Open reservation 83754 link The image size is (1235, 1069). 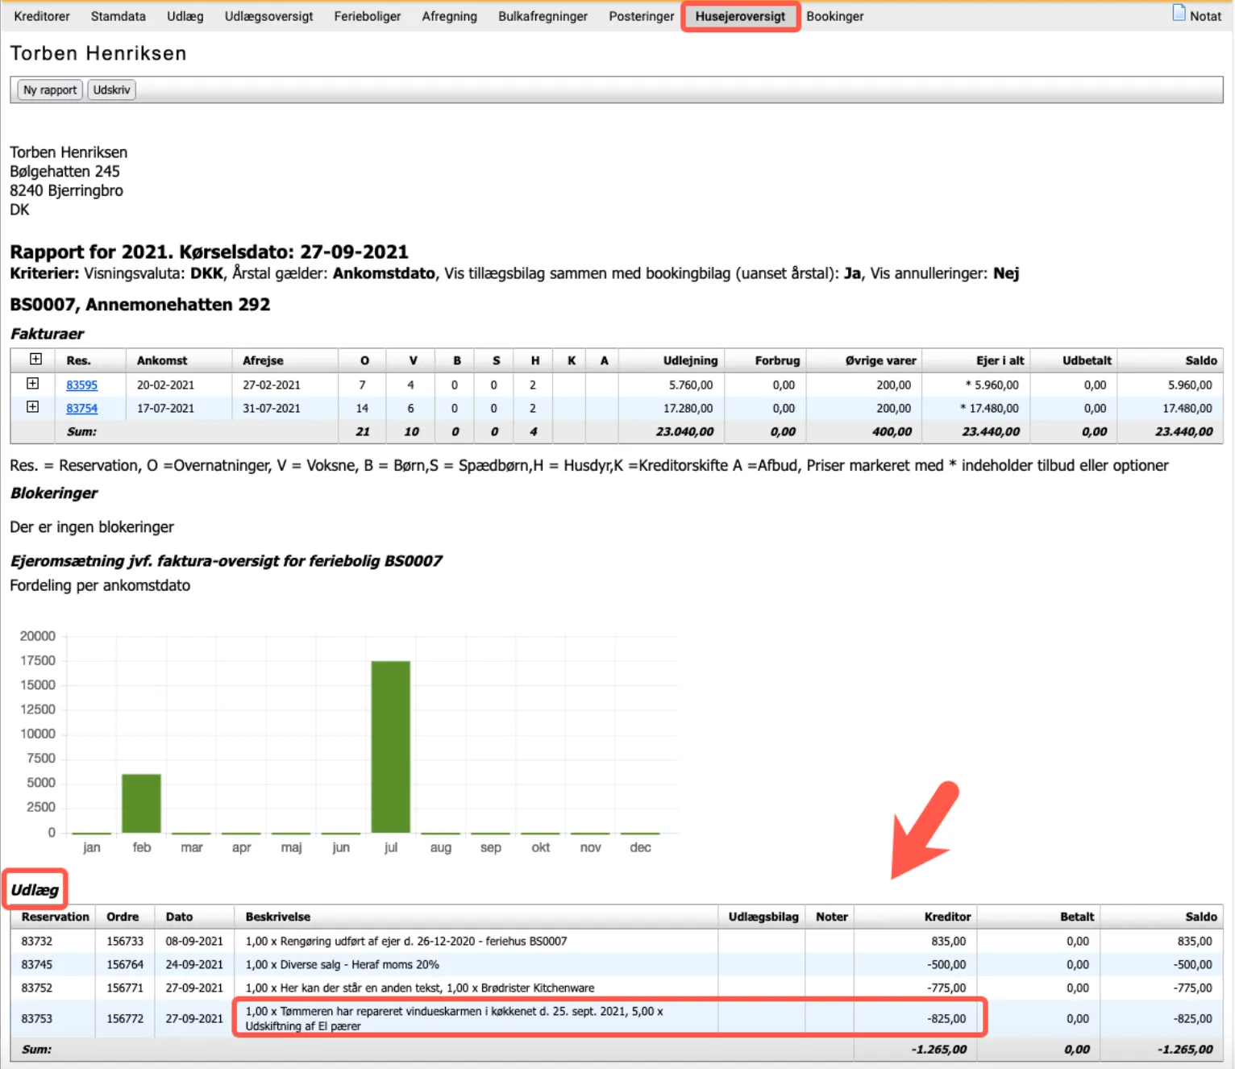coord(81,409)
